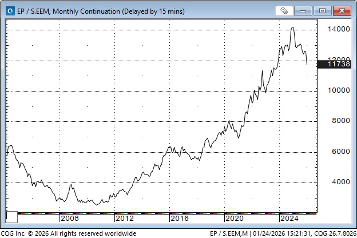Click the 2012 label on time axis

(124, 219)
